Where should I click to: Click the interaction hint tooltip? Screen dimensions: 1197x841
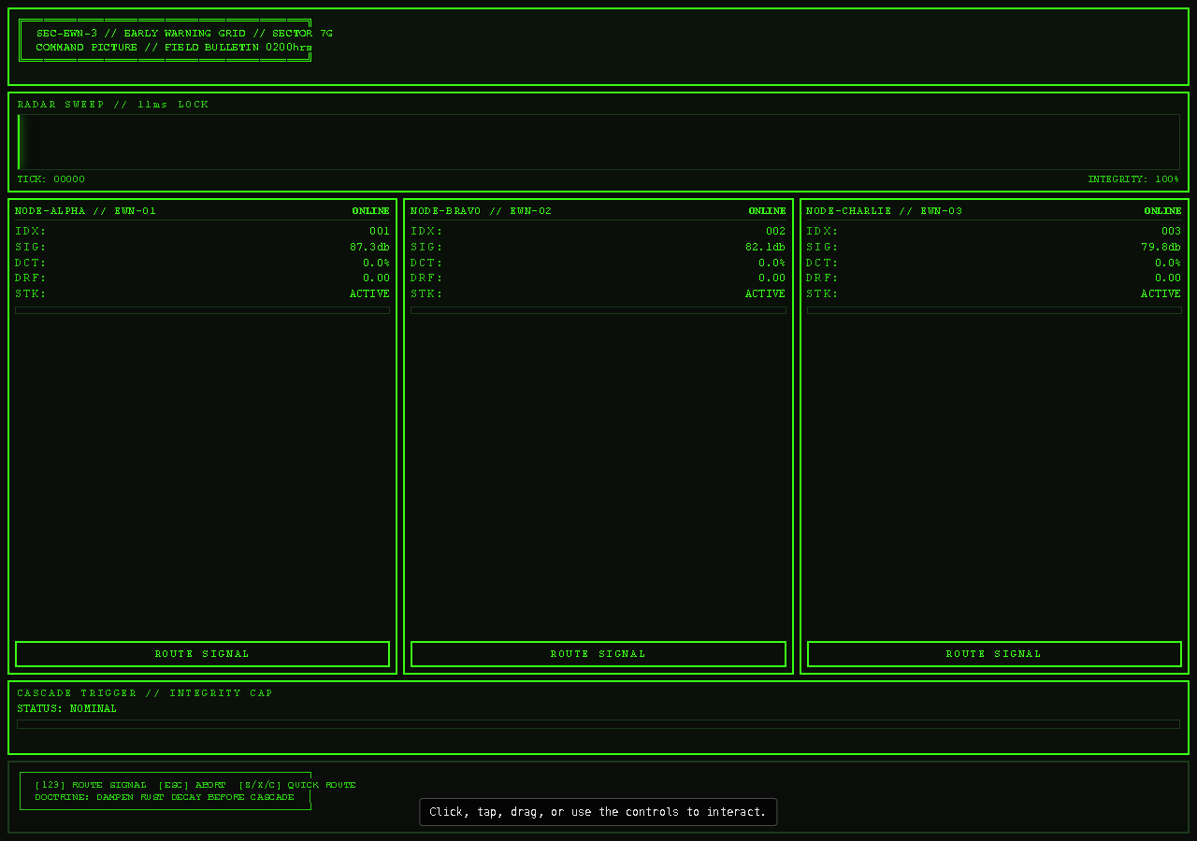pos(598,812)
